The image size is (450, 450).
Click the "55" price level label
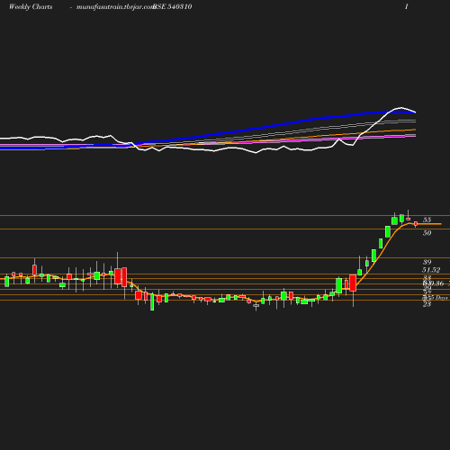427,220
